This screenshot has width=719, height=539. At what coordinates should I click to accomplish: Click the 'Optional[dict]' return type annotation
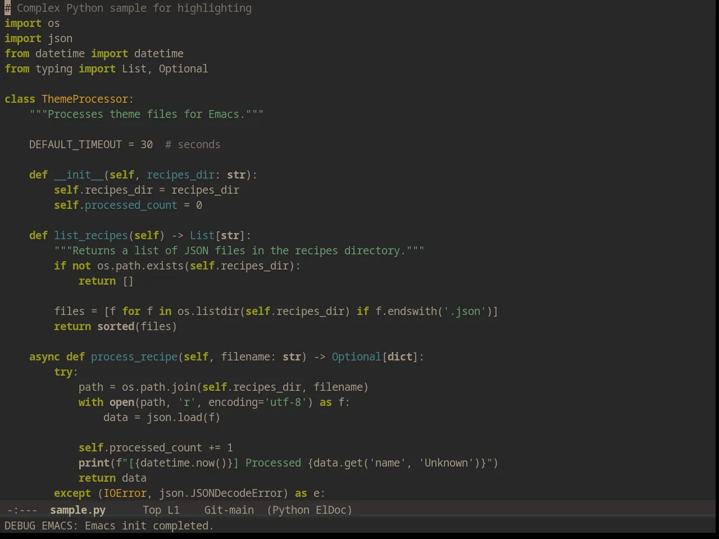point(375,357)
